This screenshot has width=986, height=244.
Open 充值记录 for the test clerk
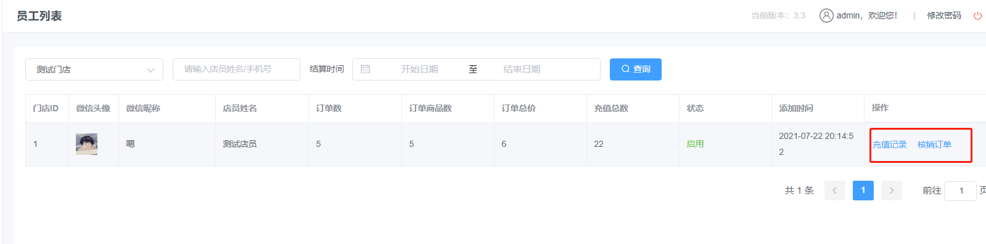(x=889, y=144)
